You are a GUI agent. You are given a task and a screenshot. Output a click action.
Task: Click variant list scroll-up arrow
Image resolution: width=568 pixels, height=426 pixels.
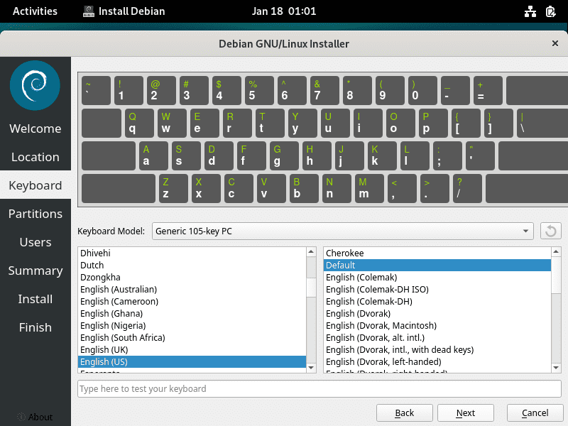[x=556, y=252]
